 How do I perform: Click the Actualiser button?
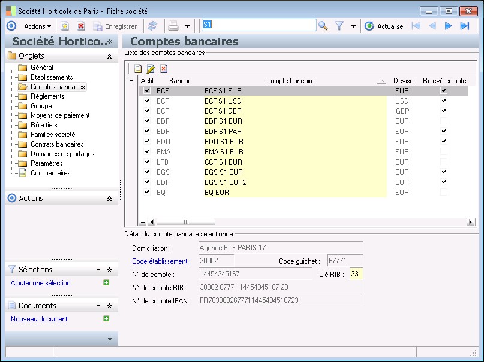pyautogui.click(x=385, y=26)
